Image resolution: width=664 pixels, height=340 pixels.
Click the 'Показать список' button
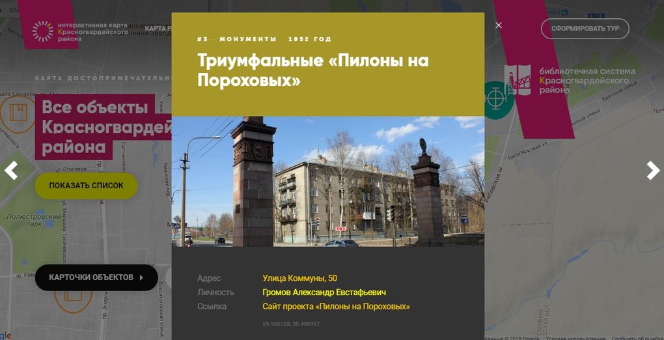86,186
